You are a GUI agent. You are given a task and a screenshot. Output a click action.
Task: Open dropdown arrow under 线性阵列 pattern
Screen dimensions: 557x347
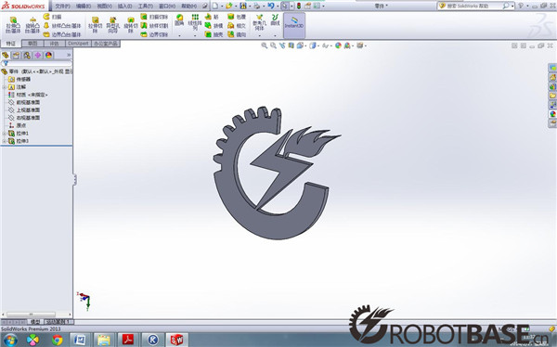(x=195, y=36)
